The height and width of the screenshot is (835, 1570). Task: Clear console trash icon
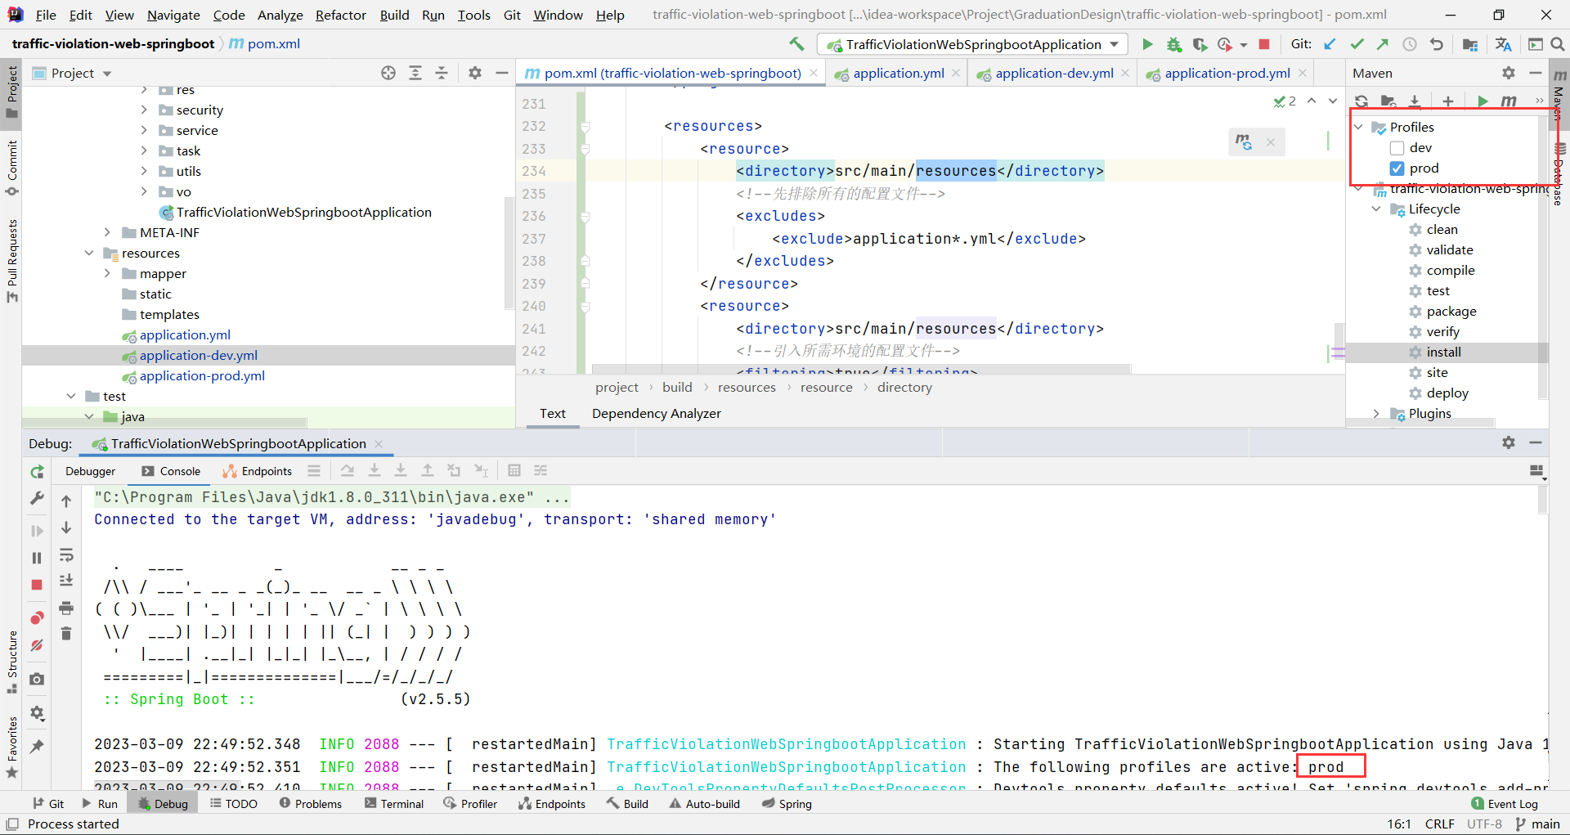66,633
